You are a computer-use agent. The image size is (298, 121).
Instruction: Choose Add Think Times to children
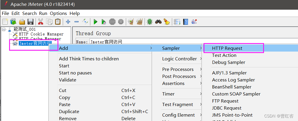[89, 59]
